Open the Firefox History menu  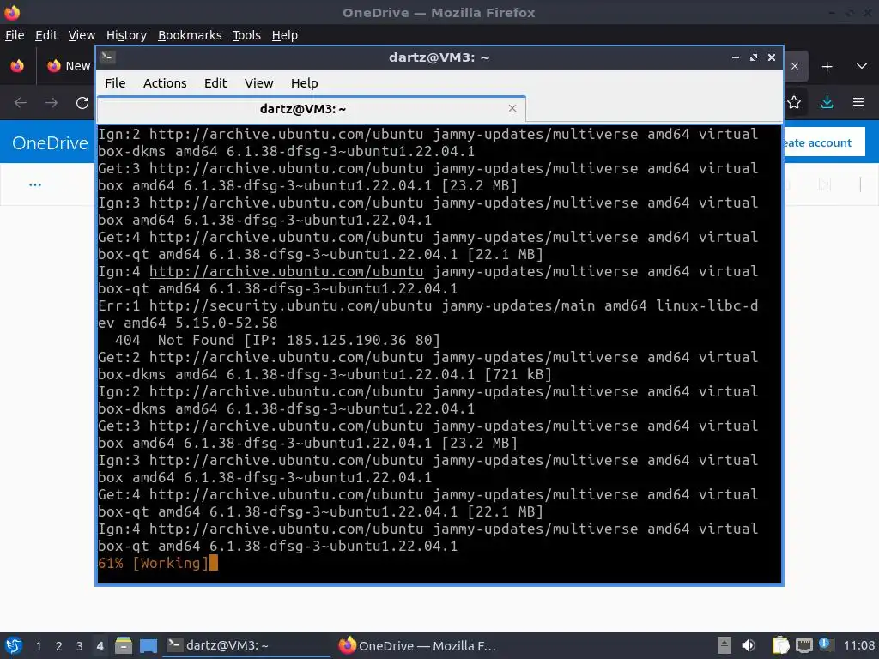(x=126, y=35)
